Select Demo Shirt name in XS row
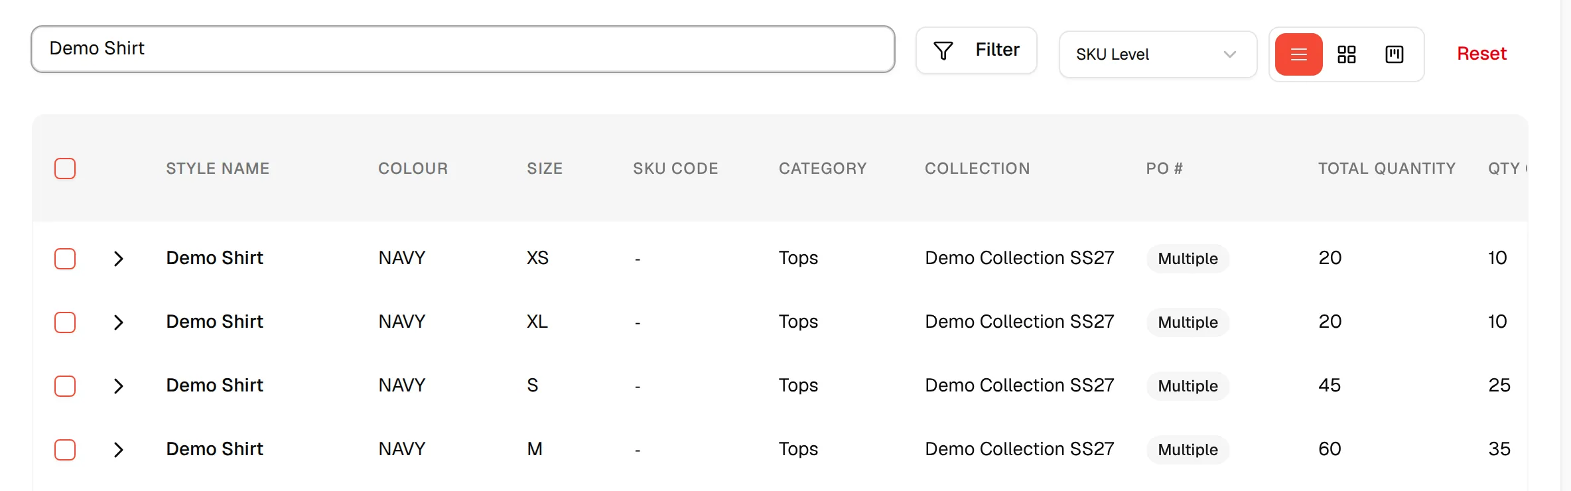Image resolution: width=1571 pixels, height=491 pixels. click(x=214, y=258)
